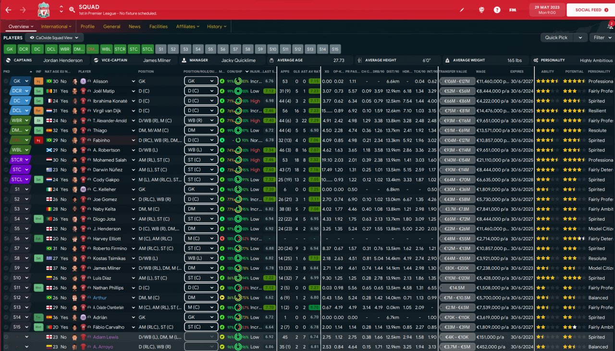Open the S1 picked position dropdown for C. Kelleher
The height and width of the screenshot is (351, 615).
click(x=20, y=189)
